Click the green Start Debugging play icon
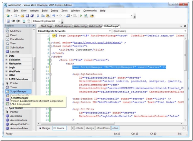193x141 pixels. pyautogui.click(x=81, y=16)
